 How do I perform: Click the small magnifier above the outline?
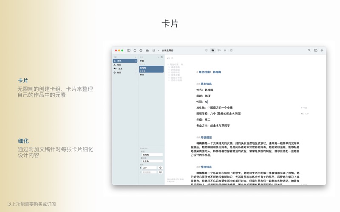173,58
